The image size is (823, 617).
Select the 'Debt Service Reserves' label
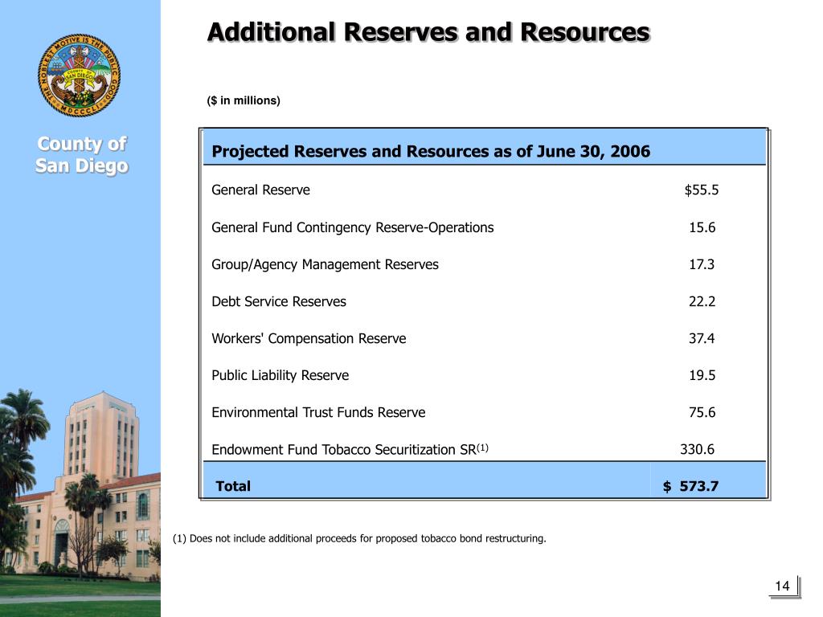[x=279, y=302]
